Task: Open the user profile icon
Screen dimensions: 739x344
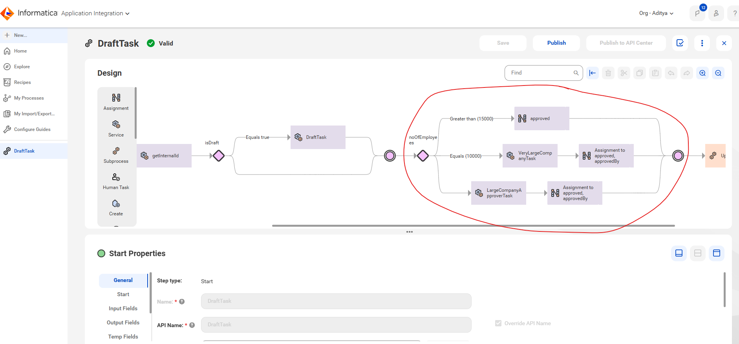Action: pyautogui.click(x=716, y=13)
